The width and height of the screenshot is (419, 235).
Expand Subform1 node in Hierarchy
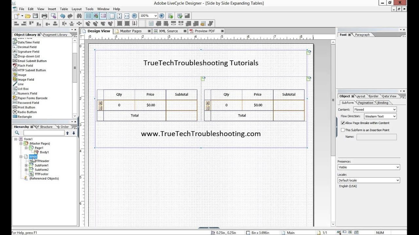click(x=26, y=165)
